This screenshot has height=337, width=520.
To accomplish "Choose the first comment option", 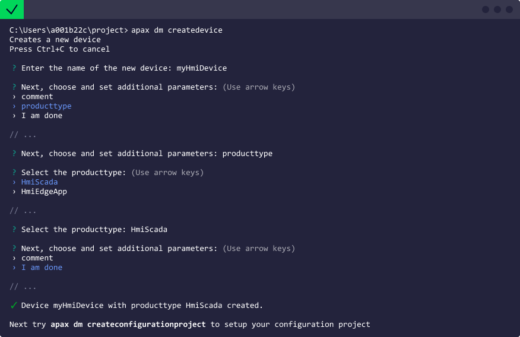I will [37, 97].
